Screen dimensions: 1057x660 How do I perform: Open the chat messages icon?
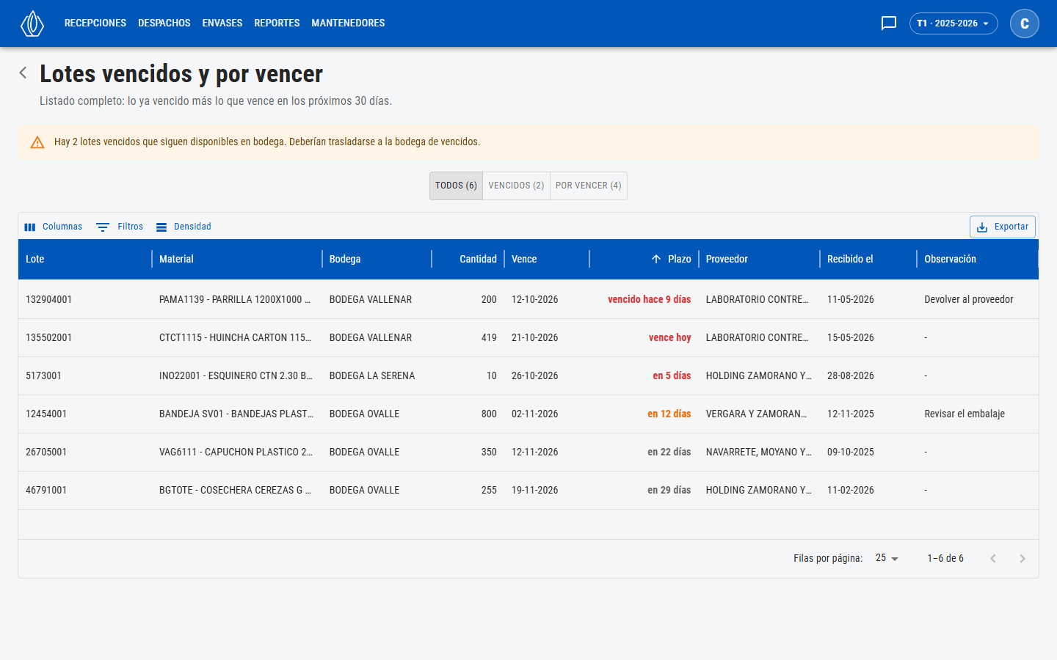[889, 23]
